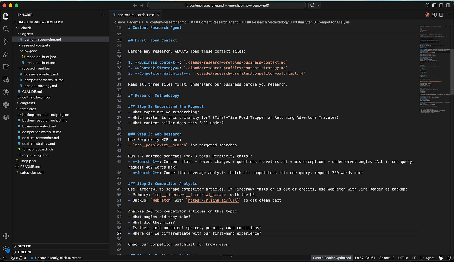Change end of line via LF
This screenshot has height=262, width=454.
pyautogui.click(x=414, y=258)
